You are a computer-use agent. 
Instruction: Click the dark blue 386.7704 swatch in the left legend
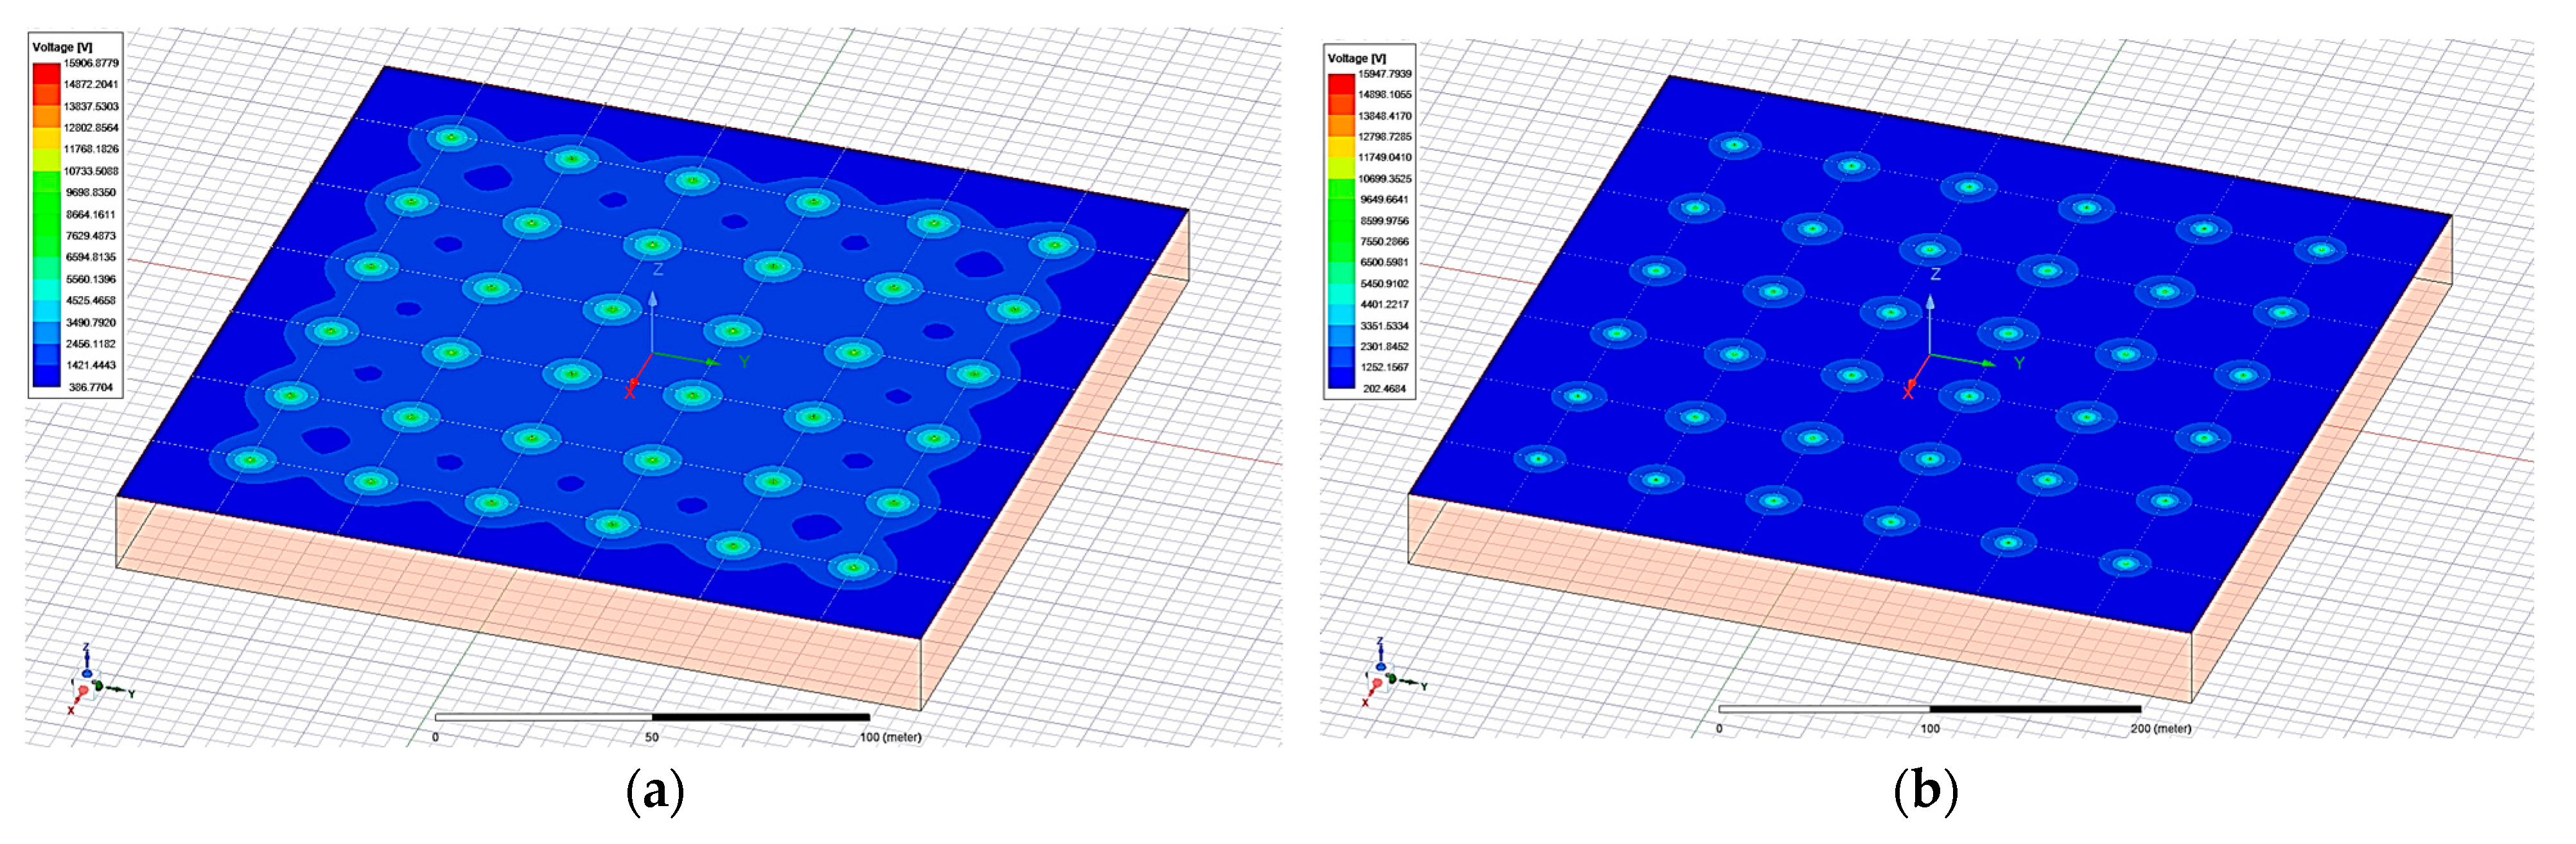tap(46, 377)
